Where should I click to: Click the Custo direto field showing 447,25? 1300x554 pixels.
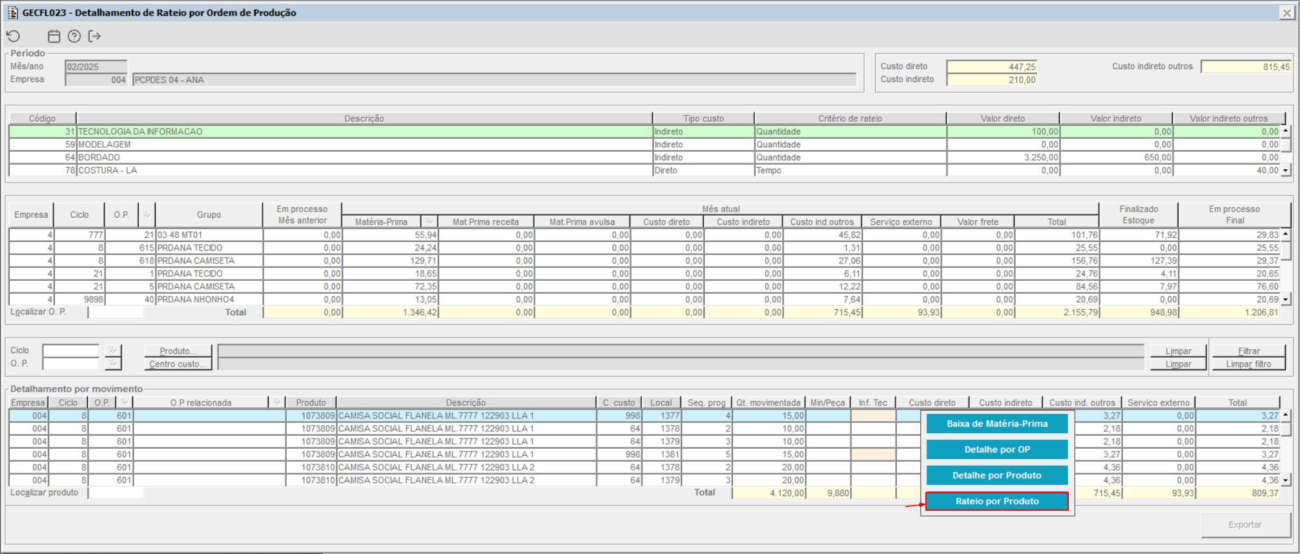[x=991, y=67]
